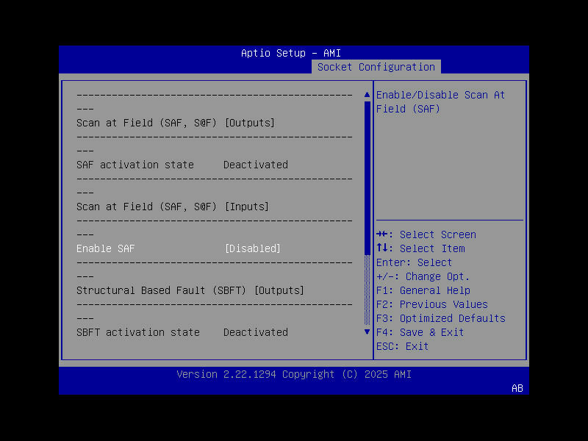Switch to the Socket Configuration tab

click(x=376, y=67)
